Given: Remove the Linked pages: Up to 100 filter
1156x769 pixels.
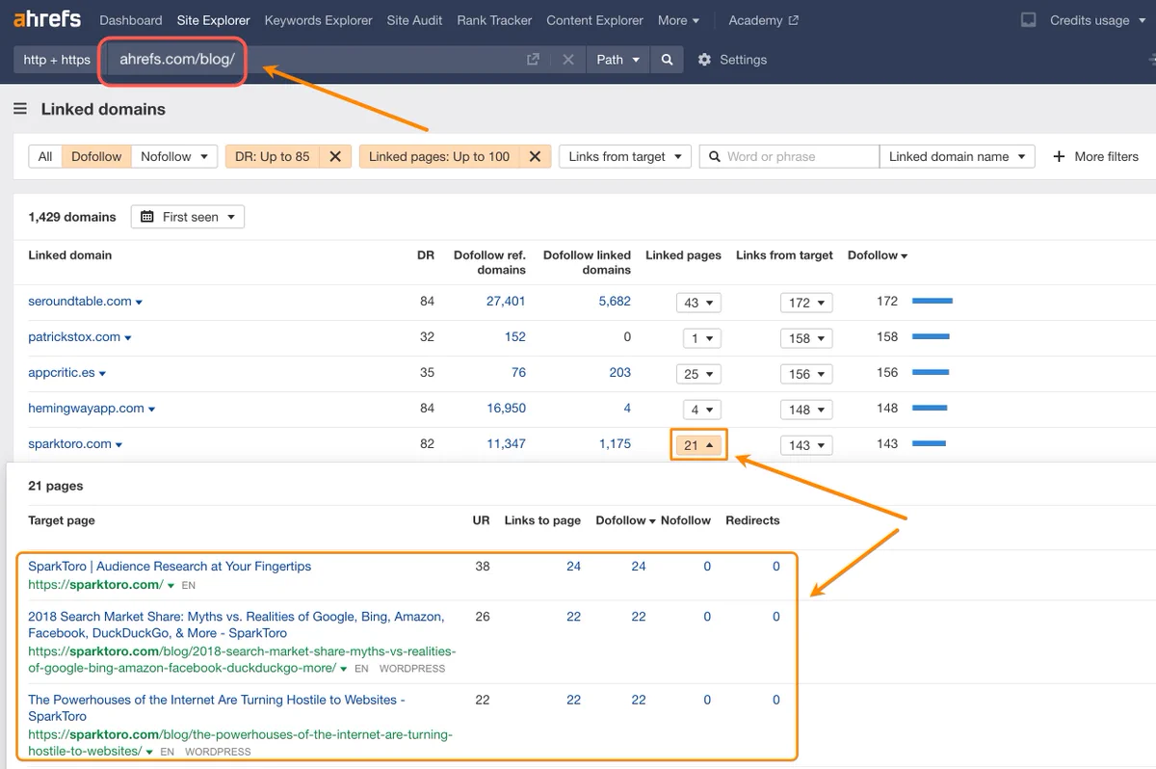Looking at the screenshot, I should 535,156.
